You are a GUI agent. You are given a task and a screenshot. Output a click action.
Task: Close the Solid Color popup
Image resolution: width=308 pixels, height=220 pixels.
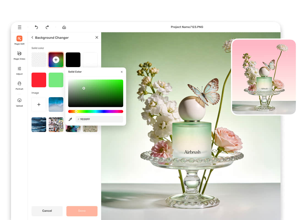click(x=122, y=72)
